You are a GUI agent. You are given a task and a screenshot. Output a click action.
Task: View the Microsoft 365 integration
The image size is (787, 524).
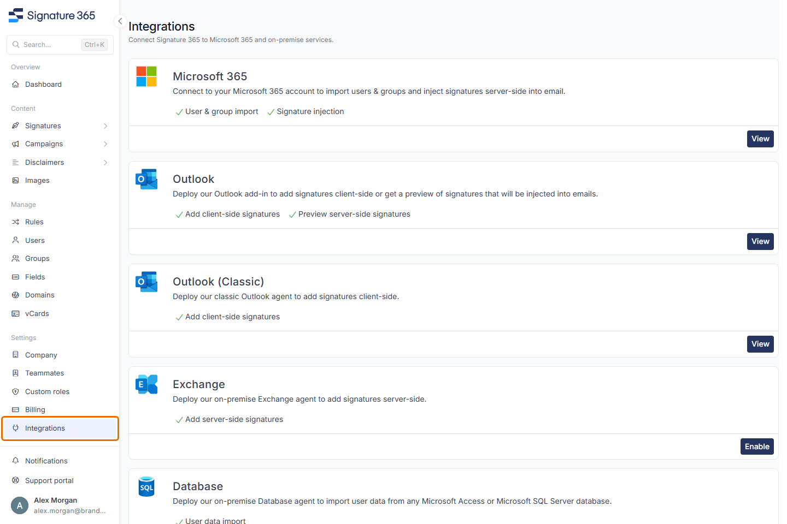click(760, 139)
